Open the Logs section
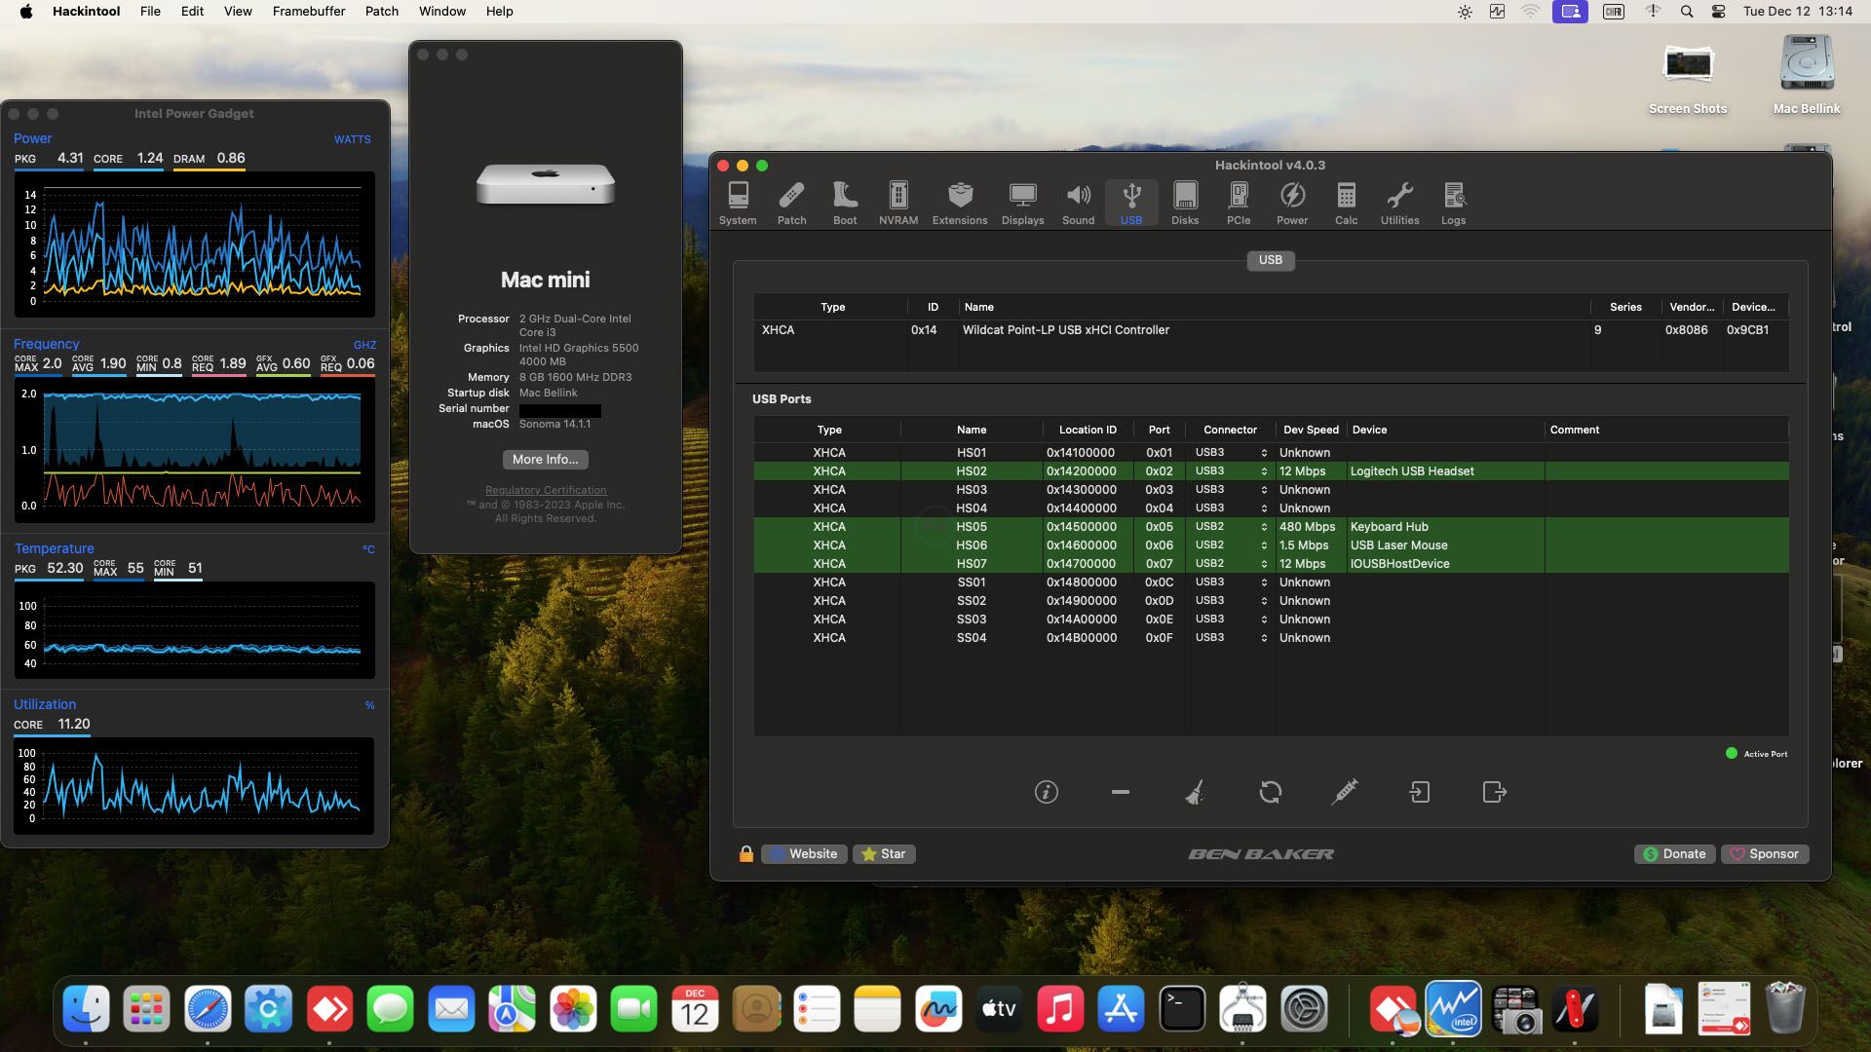The width and height of the screenshot is (1871, 1052). point(1453,204)
